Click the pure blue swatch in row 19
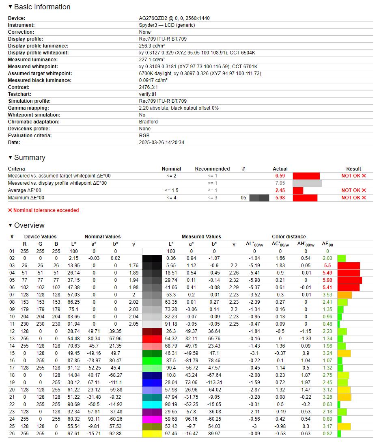This screenshot has width=379, height=443. (x=152, y=382)
